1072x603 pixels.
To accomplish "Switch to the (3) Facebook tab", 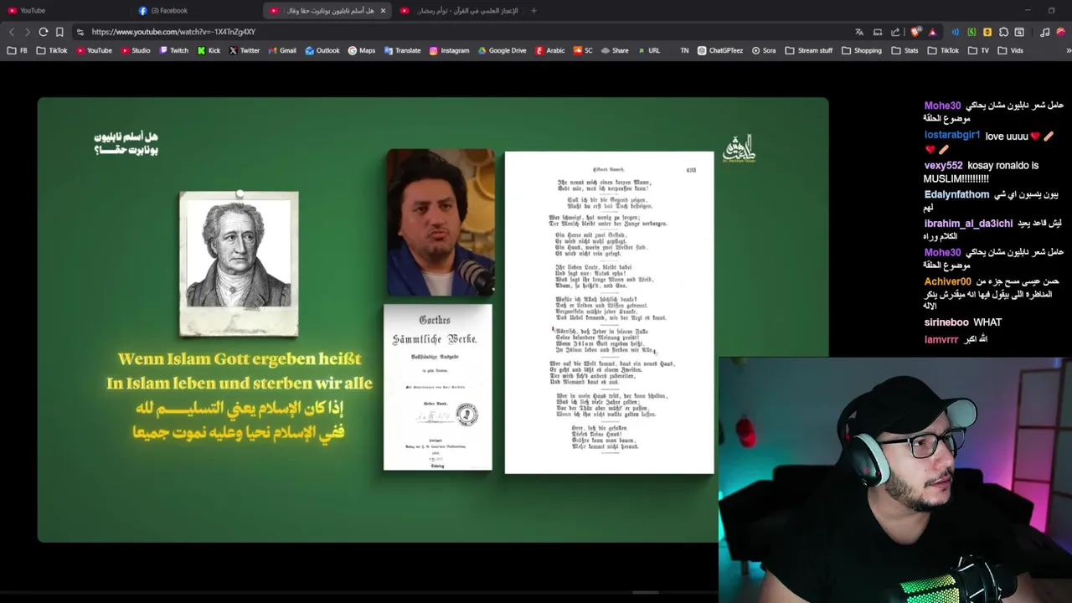I will [x=198, y=11].
